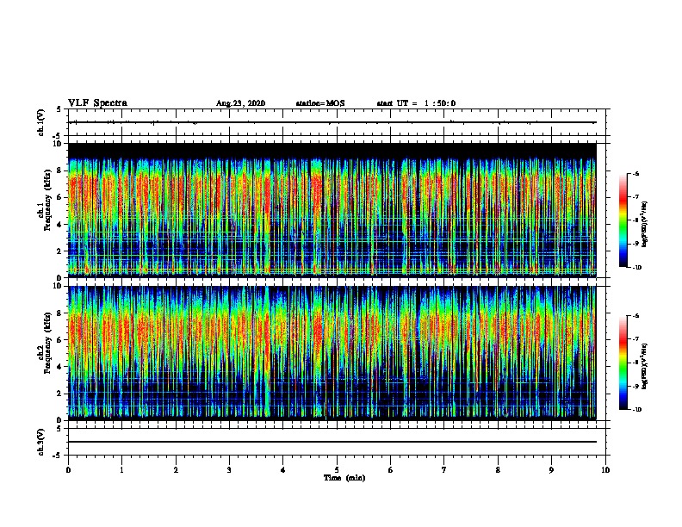Click the '-6' value on ch.1 colorbar
The width and height of the screenshot is (682, 527).
pos(635,174)
